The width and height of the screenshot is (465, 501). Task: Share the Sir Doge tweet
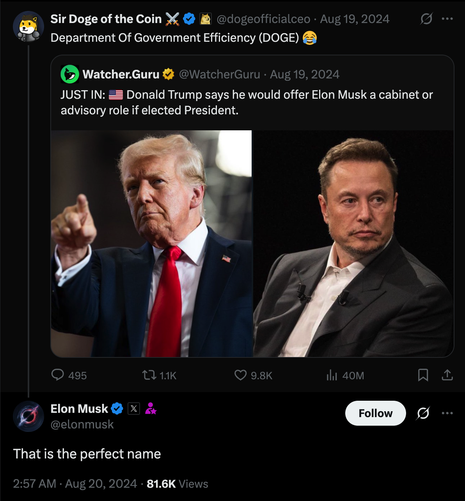pyautogui.click(x=447, y=375)
